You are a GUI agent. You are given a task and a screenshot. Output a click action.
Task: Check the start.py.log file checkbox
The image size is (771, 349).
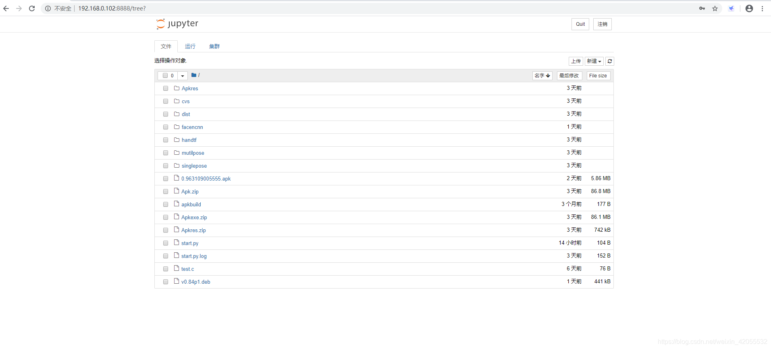tap(166, 256)
